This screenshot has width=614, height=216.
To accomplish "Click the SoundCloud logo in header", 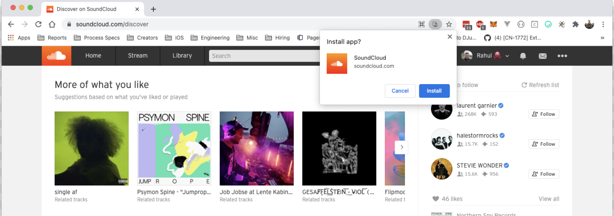I will point(56,56).
